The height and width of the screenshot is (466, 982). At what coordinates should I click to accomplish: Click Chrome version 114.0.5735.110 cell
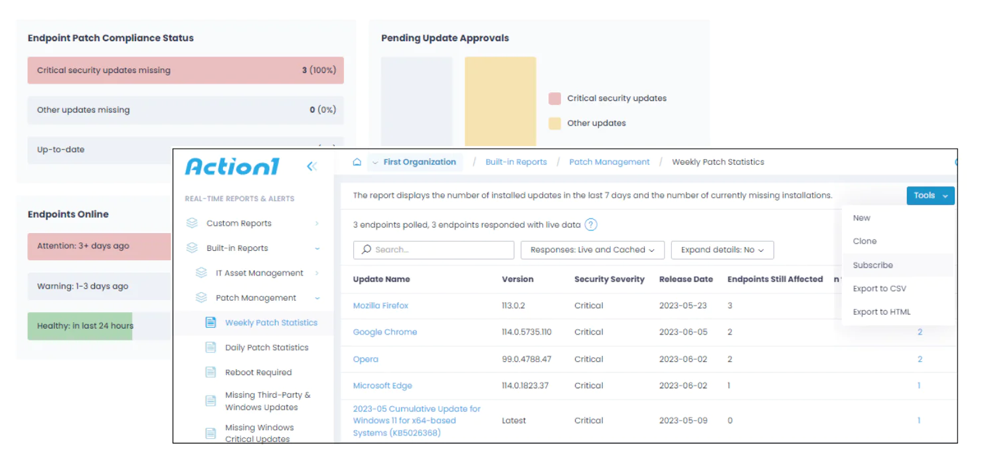click(x=527, y=332)
